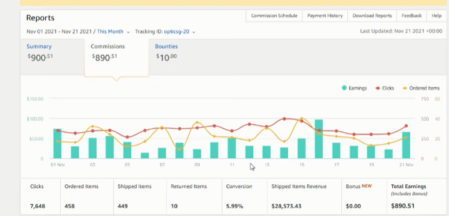Screen dimensions: 449x216
Task: Select the Clicks peak point at Nov 14
Action: point(284,118)
